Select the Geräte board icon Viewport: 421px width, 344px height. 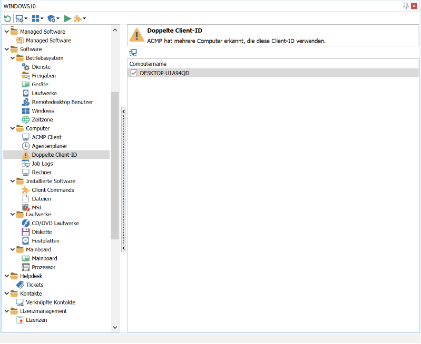click(26, 85)
